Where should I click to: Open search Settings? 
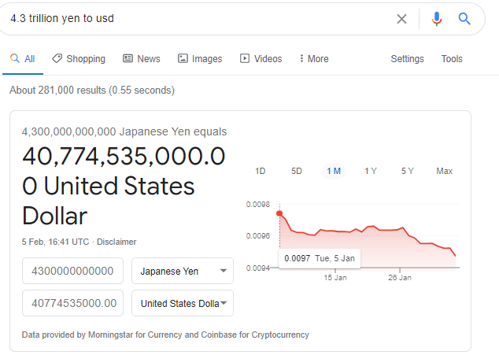click(408, 59)
